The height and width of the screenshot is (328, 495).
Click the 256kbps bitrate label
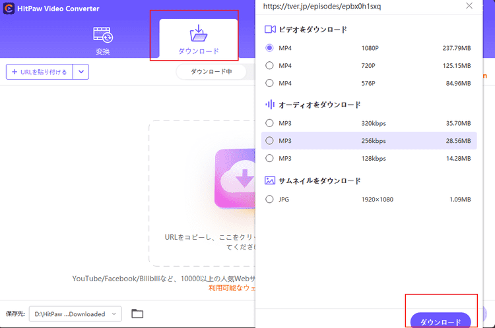[x=374, y=141]
